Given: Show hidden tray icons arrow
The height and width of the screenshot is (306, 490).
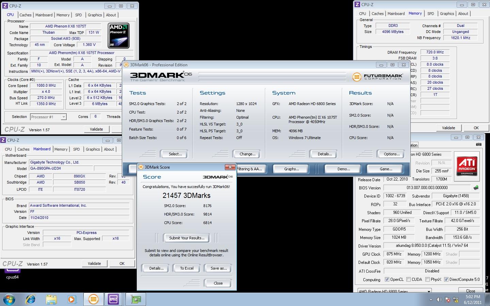Looking at the screenshot, I should [x=431, y=300].
